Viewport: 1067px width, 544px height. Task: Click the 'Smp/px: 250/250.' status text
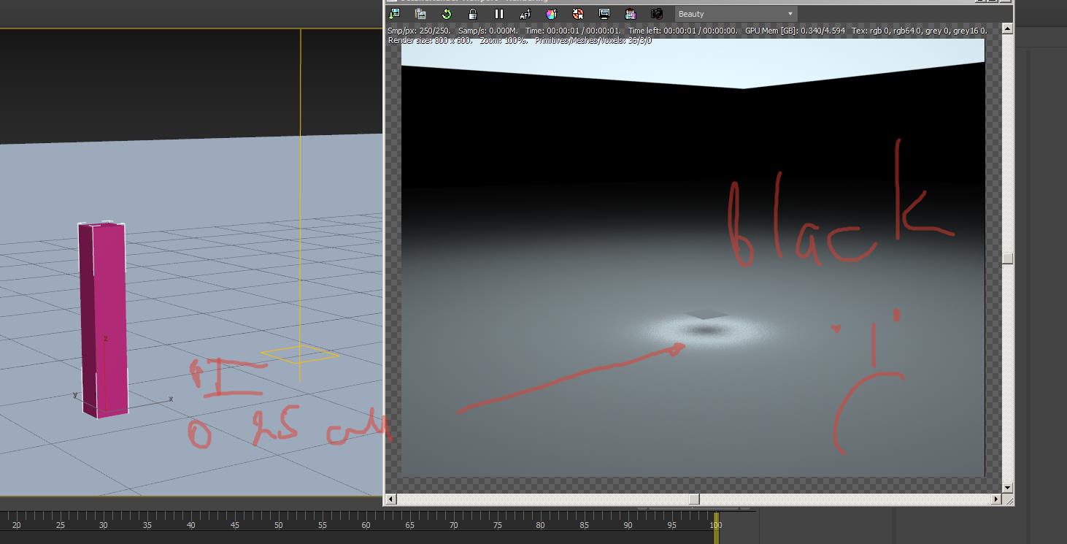420,31
